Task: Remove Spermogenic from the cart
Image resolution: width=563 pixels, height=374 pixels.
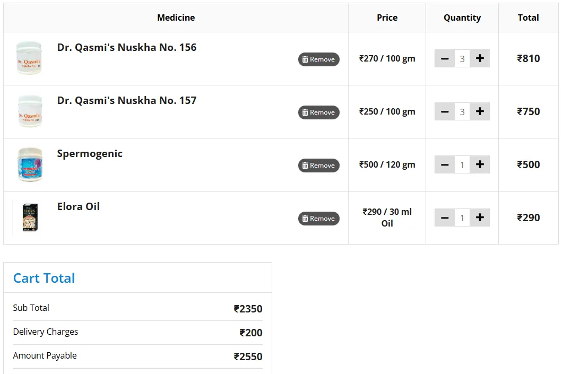Action: point(318,166)
